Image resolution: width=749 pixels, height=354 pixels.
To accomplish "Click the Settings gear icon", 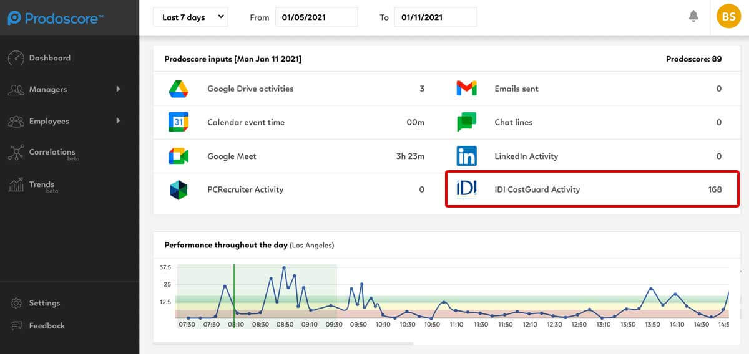I will (16, 303).
